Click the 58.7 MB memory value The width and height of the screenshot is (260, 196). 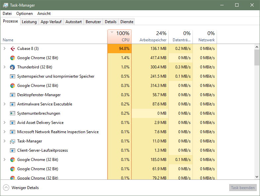pyautogui.click(x=159, y=95)
